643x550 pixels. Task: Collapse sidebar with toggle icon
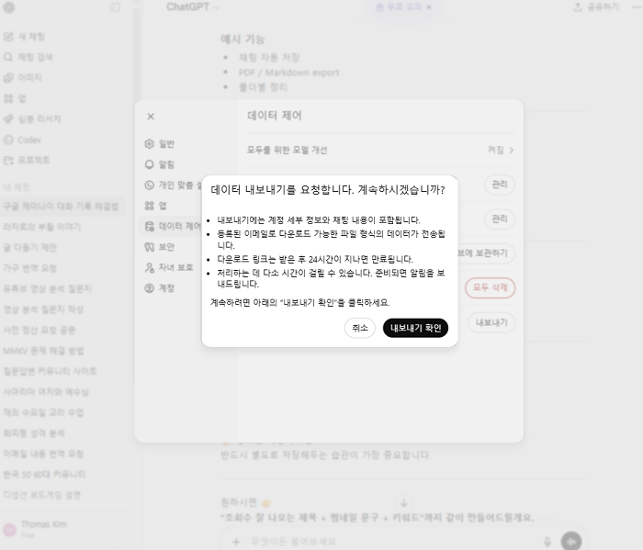pos(115,7)
